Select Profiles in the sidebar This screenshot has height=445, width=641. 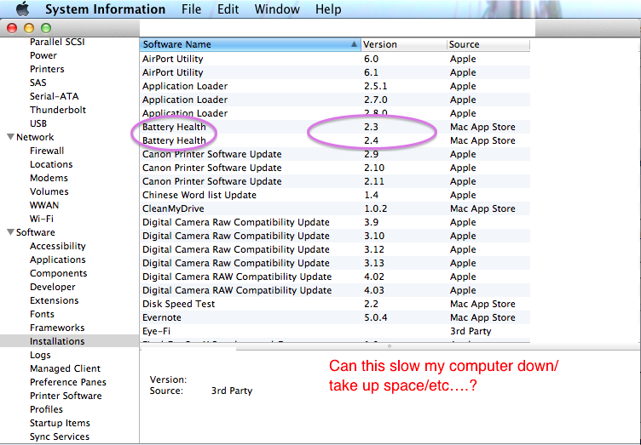pos(46,409)
